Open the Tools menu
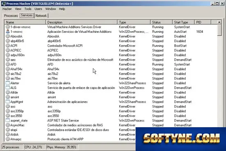This screenshot has height=151, width=226. point(28,9)
